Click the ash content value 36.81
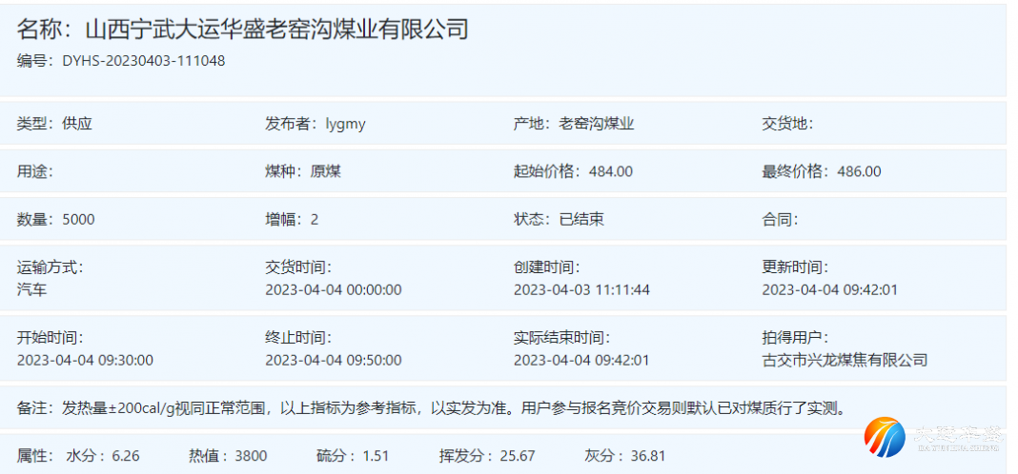Viewport: 1018px width, 474px height. 647,456
